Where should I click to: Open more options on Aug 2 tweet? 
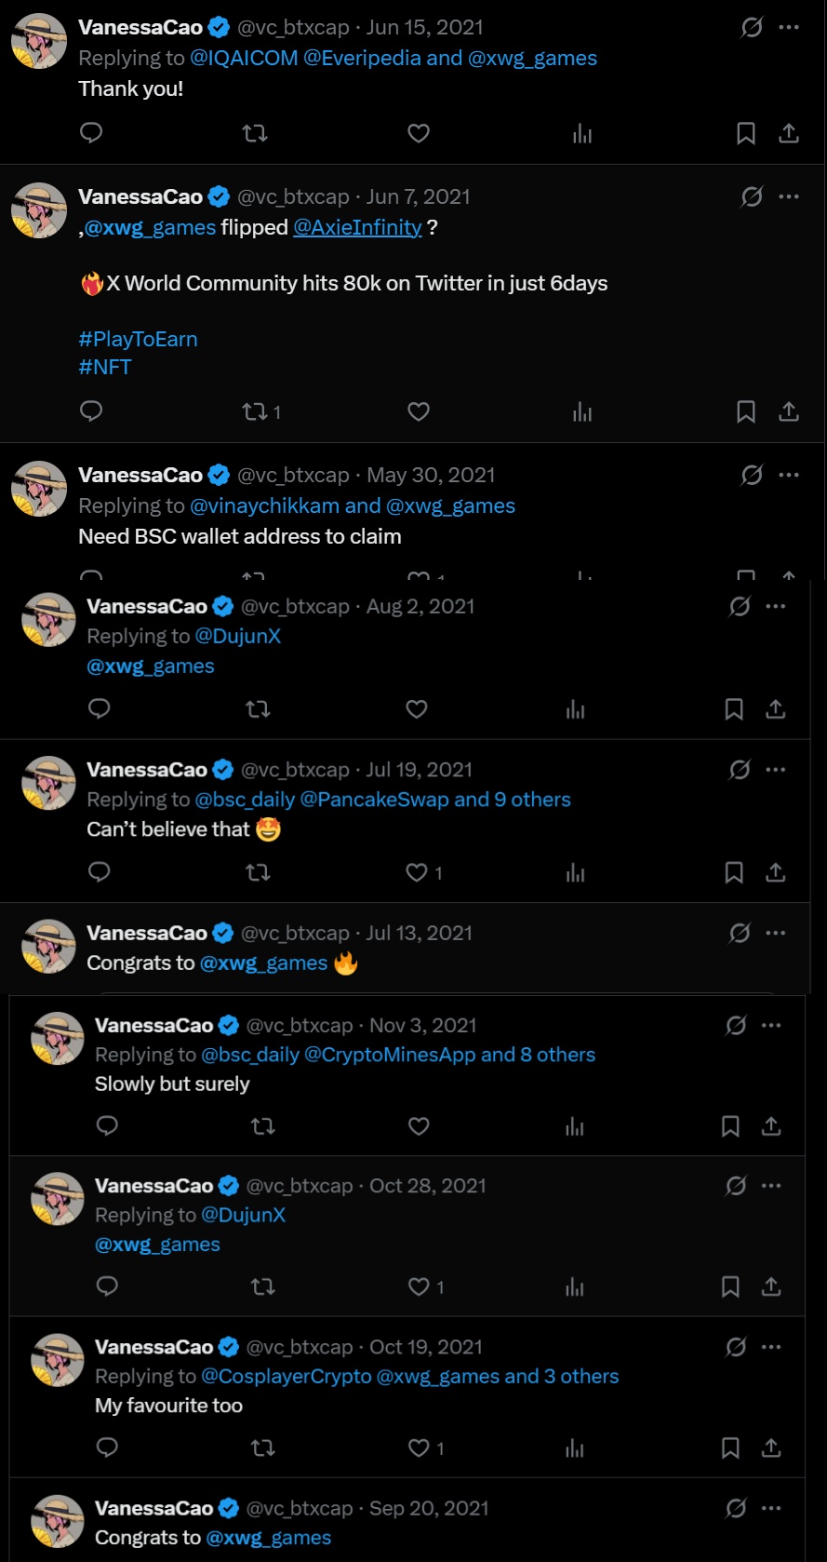775,606
